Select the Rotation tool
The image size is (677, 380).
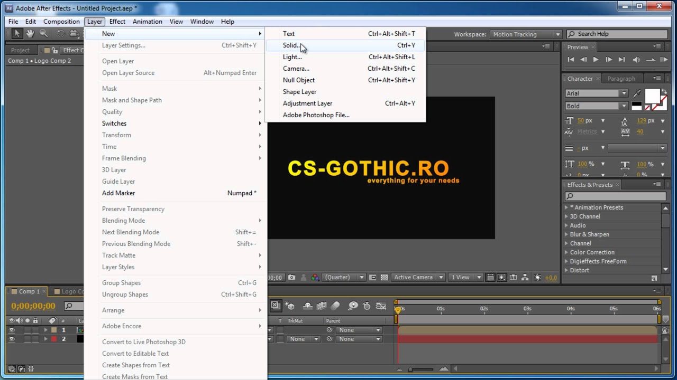pos(61,34)
